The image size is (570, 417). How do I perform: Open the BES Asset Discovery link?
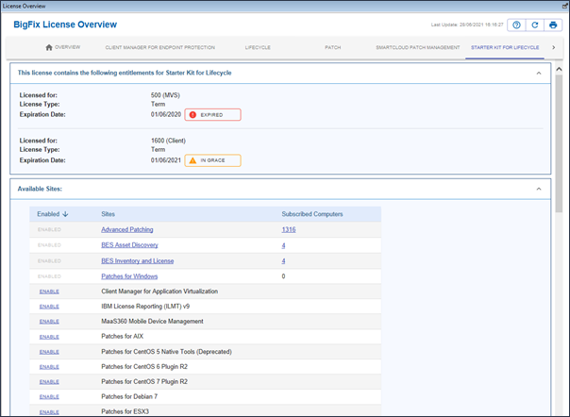[x=130, y=244]
